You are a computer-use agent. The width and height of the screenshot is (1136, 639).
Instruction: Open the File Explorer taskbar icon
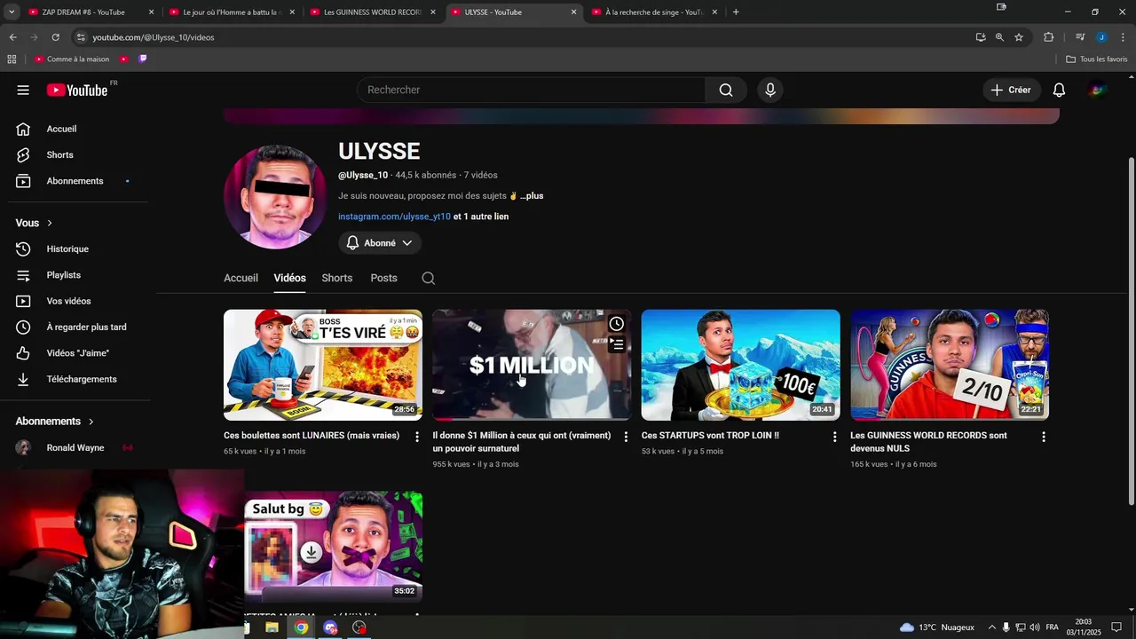click(x=272, y=627)
